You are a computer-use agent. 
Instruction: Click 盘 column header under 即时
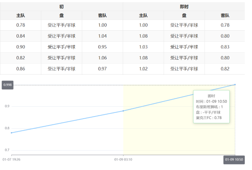tap(184, 16)
